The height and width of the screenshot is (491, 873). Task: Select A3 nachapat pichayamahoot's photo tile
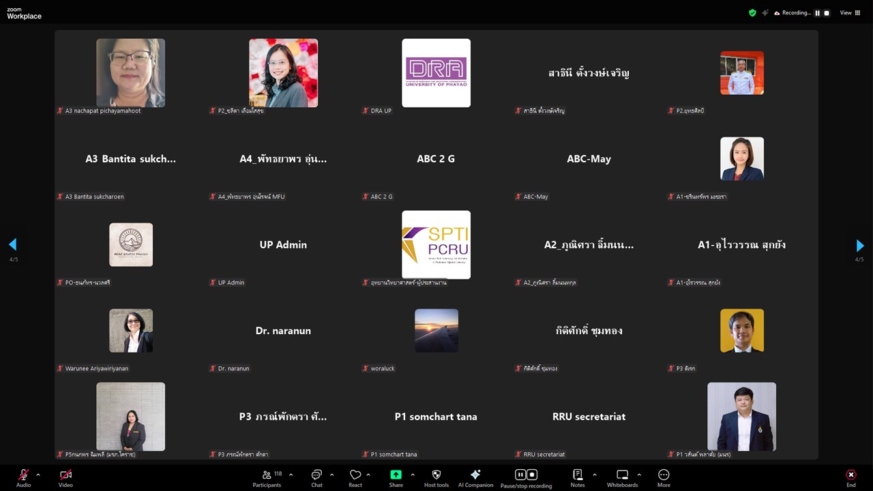[x=130, y=73]
